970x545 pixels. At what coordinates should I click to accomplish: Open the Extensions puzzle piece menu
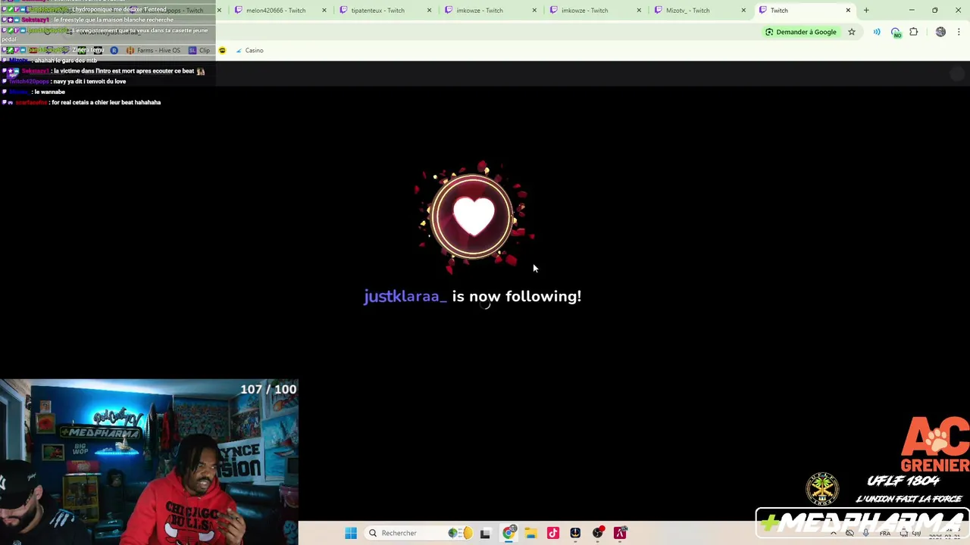914,32
